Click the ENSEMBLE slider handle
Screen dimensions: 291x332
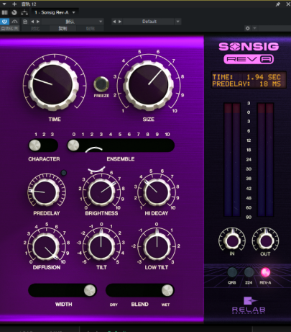click(73, 145)
